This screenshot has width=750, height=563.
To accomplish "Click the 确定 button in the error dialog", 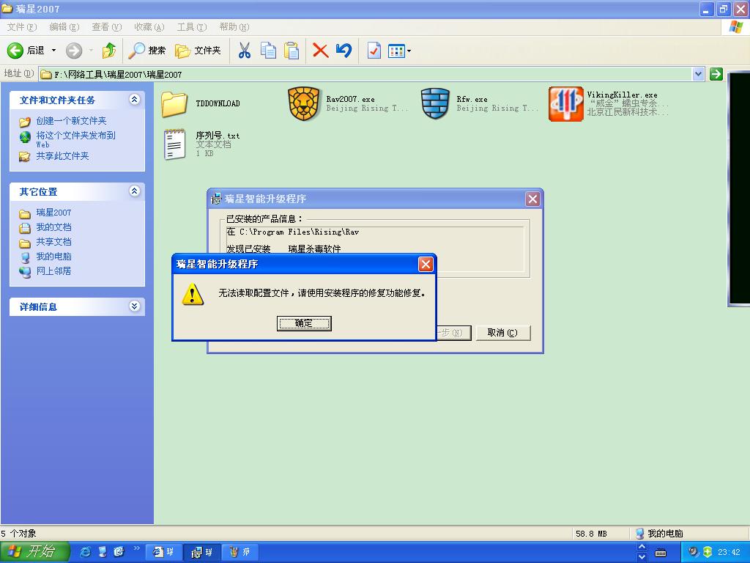I will pyautogui.click(x=304, y=323).
